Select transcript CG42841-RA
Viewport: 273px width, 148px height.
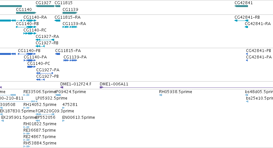[258, 24]
